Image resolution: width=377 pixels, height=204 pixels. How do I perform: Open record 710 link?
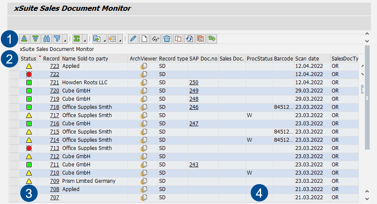tap(54, 173)
